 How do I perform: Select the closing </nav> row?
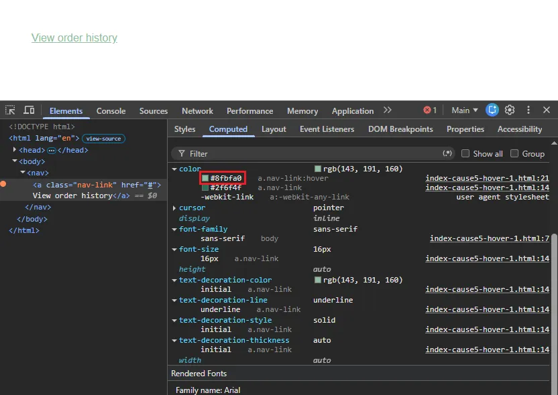tap(38, 207)
